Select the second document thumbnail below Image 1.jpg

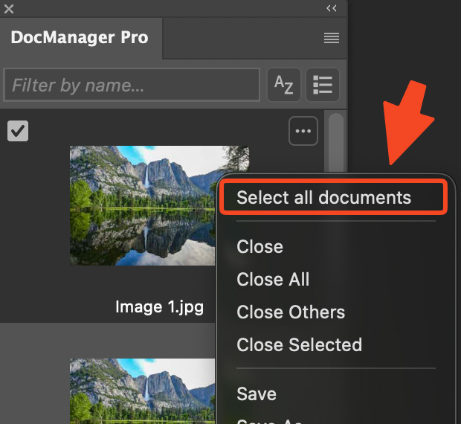(142, 391)
